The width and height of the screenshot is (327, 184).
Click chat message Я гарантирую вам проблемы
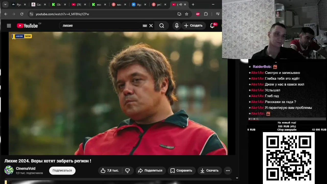(288, 108)
